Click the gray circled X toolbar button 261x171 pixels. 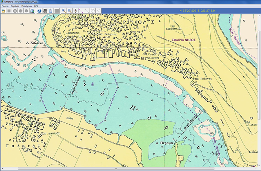(x=15, y=11)
